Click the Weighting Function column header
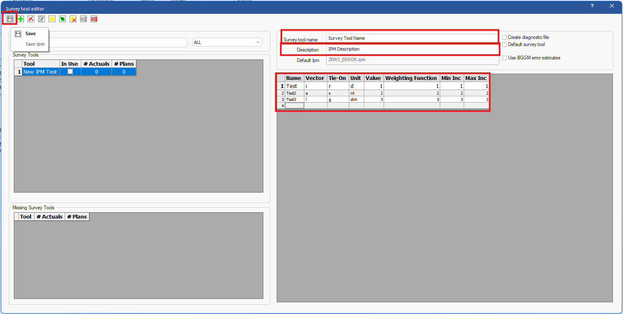This screenshot has height=314, width=623. click(x=411, y=78)
